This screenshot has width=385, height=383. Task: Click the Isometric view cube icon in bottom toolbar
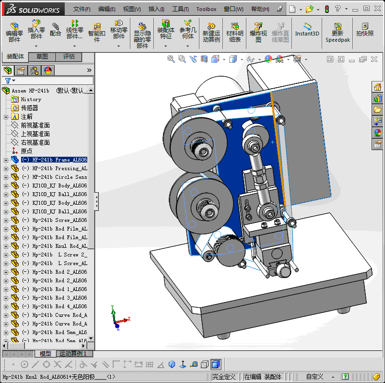click(x=172, y=364)
